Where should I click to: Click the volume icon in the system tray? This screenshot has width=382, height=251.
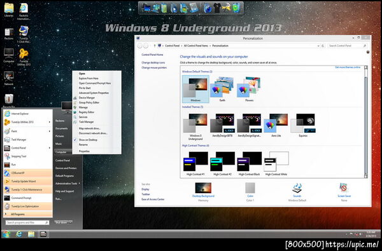[x=361, y=234]
